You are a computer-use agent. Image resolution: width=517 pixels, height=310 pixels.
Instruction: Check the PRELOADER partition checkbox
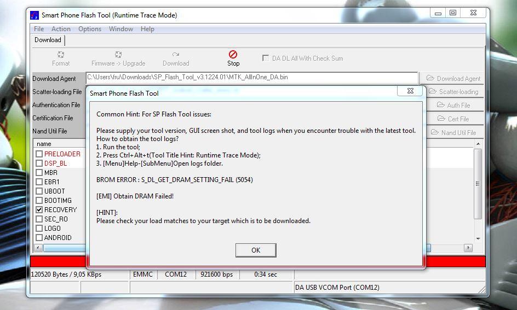click(x=39, y=154)
